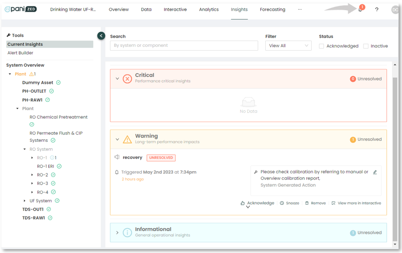Viewport: 402px width, 253px height.
Task: Collapse the sidebar with the arrow button
Action: [101, 36]
